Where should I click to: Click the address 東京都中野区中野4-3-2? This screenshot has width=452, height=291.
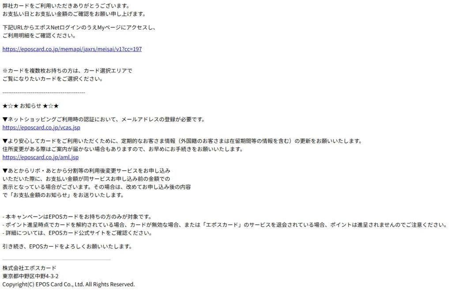[30, 276]
